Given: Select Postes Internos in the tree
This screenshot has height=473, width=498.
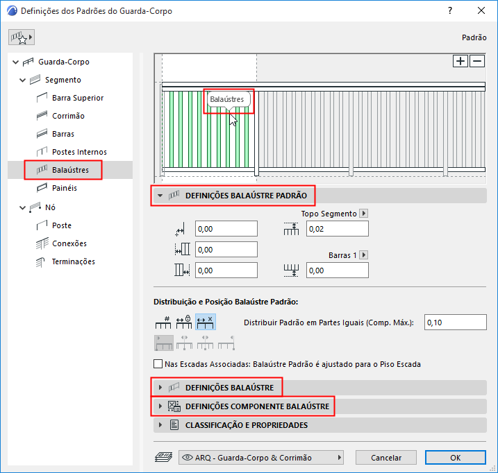Looking at the screenshot, I should pos(79,152).
